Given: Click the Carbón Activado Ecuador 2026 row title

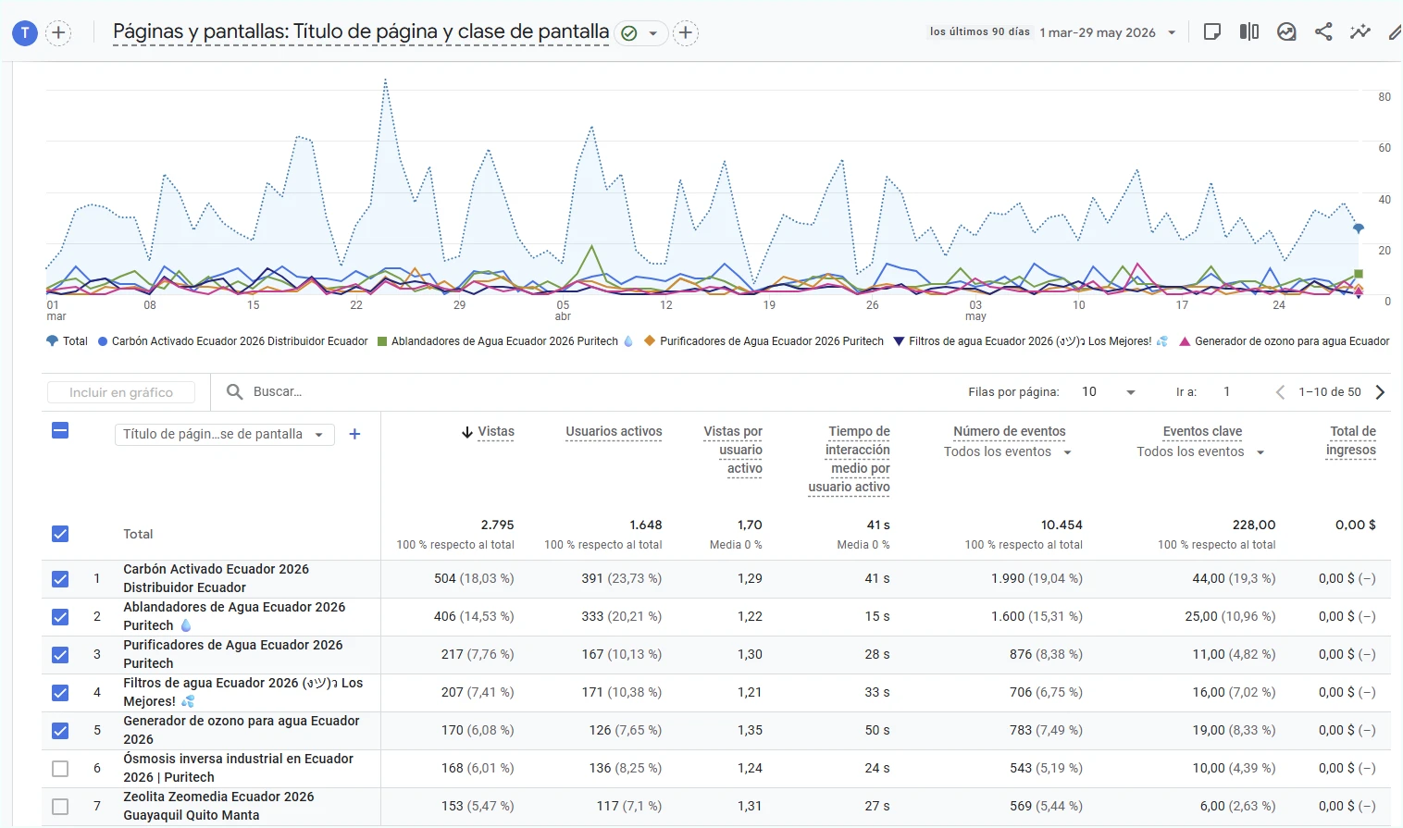Looking at the screenshot, I should click(217, 578).
